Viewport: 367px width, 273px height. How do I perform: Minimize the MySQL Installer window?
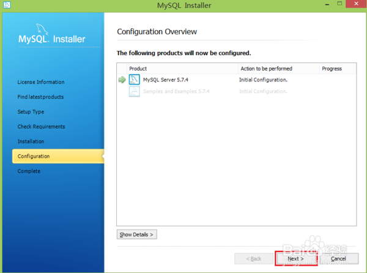pos(327,4)
